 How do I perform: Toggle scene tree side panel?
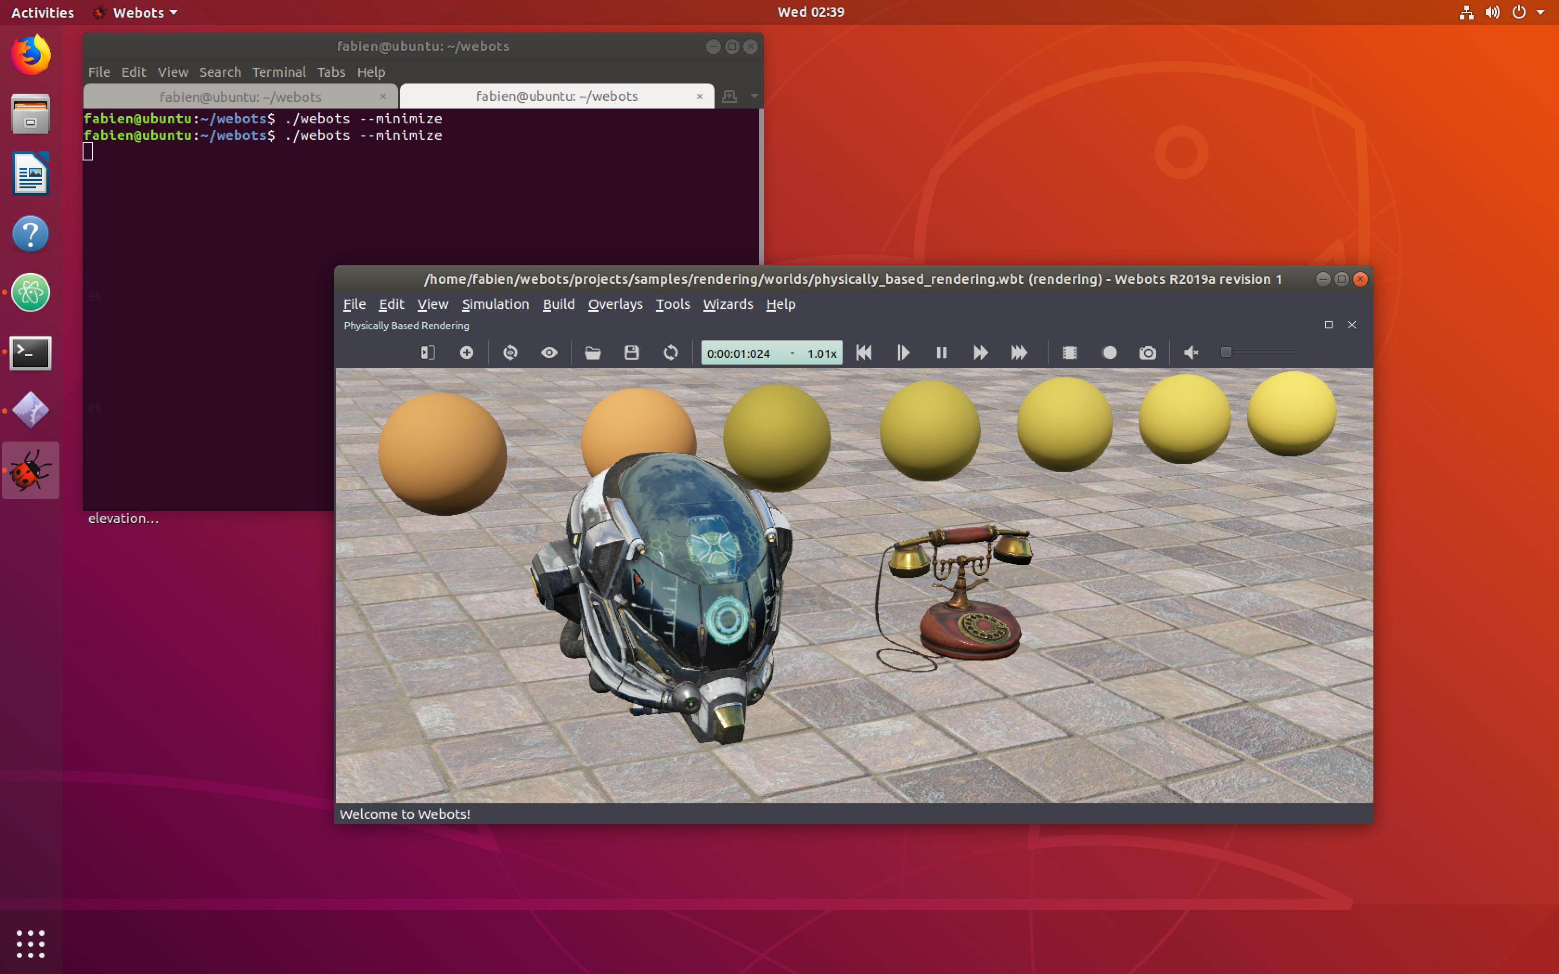(x=428, y=352)
